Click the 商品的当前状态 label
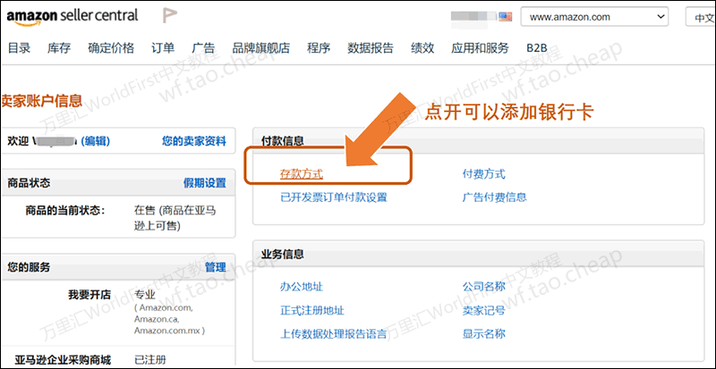716x369 pixels. [x=65, y=210]
